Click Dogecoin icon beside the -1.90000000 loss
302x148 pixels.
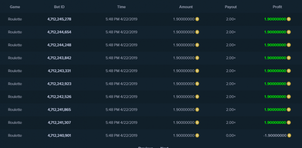click(289, 135)
